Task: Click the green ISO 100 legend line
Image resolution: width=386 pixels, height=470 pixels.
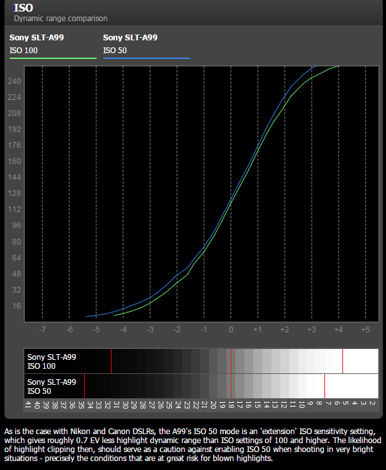Action: (53, 58)
